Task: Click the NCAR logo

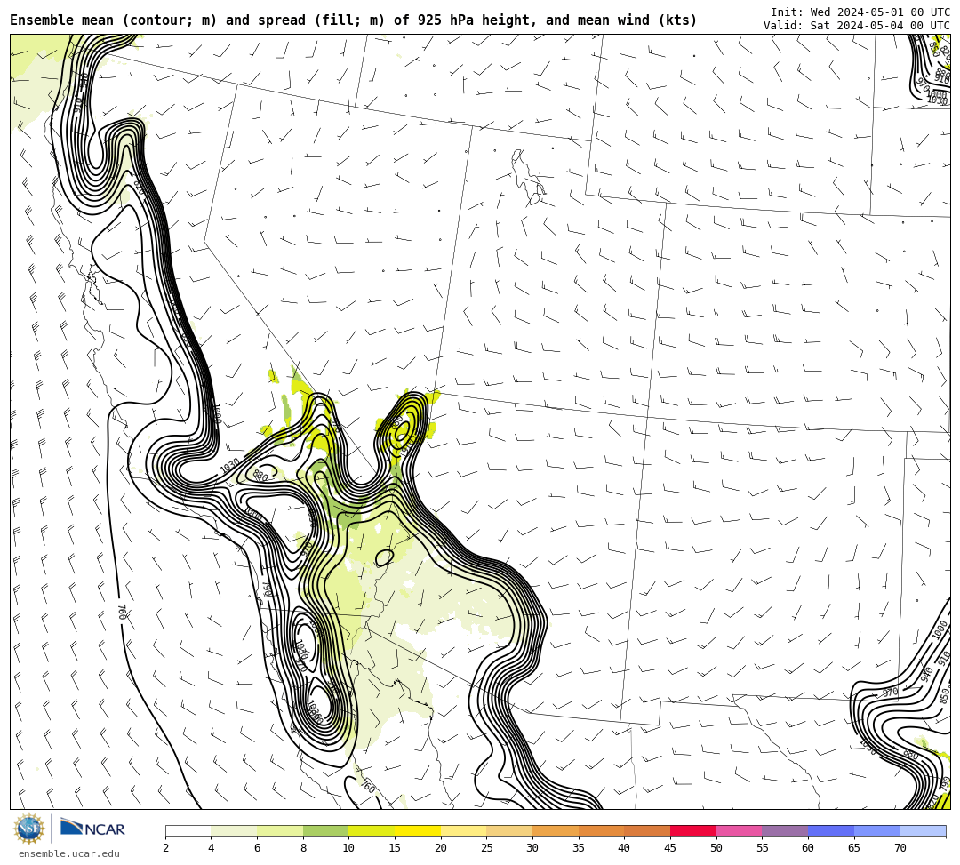Action: pos(92,828)
